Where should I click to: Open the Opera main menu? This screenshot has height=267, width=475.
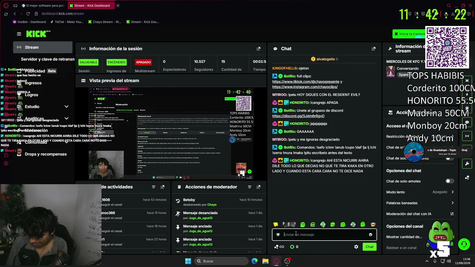6,6
